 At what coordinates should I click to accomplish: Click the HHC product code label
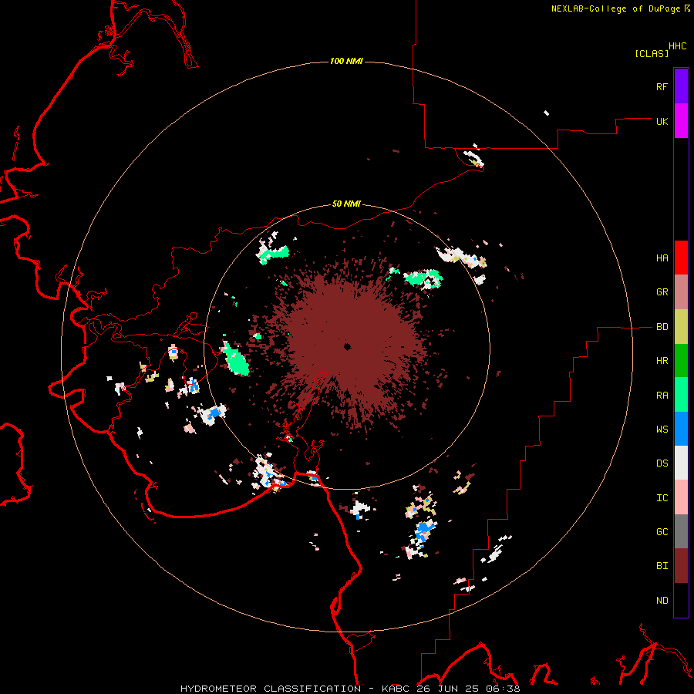[677, 46]
